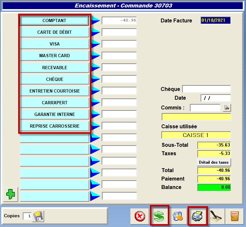246x227 pixels.
Task: Click the Total value -40.96
Action: 214,170
